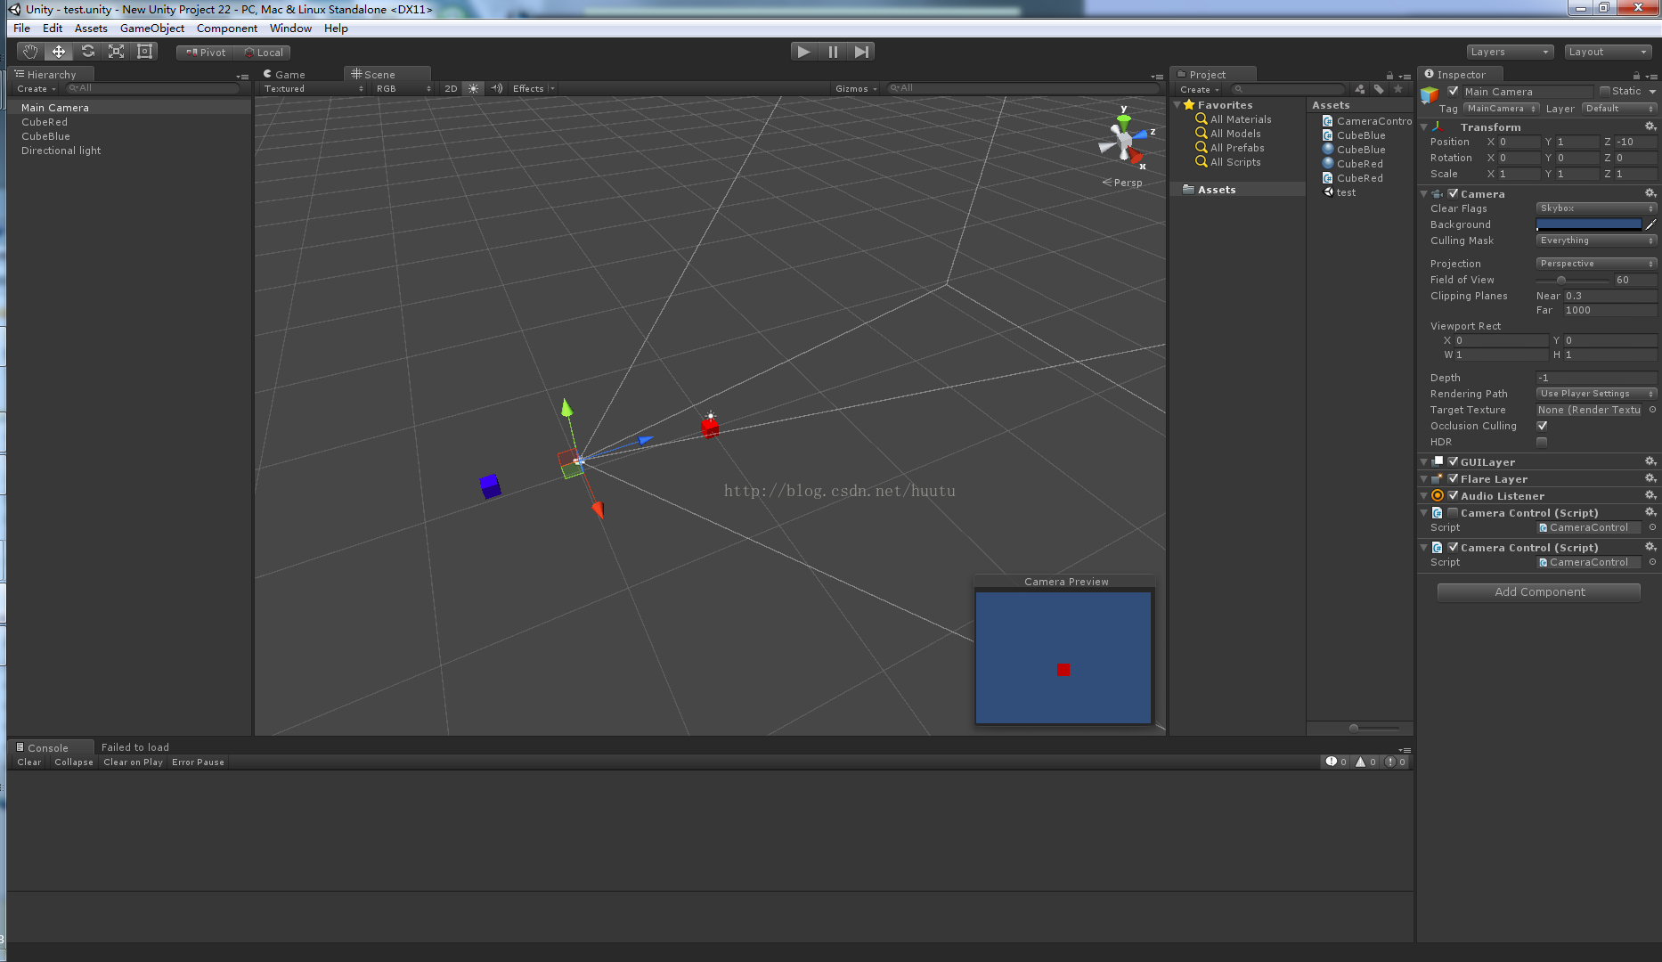Click Background color eyedropper icon
Image resolution: width=1662 pixels, height=962 pixels.
tap(1650, 224)
